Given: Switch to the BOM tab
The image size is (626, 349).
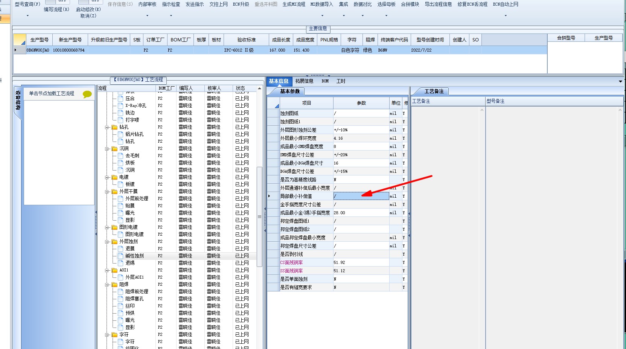Looking at the screenshot, I should 325,81.
